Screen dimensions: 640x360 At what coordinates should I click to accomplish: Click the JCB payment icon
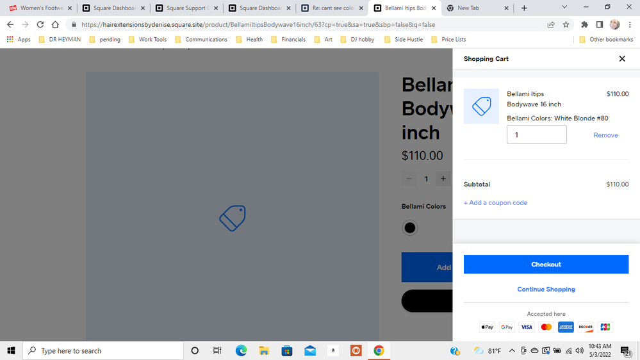[x=605, y=327]
